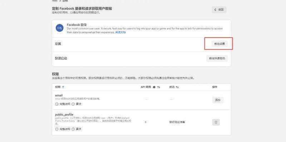This screenshot has height=142, width=286.
Task: Select the public_profile permission name
Action: pyautogui.click(x=64, y=114)
